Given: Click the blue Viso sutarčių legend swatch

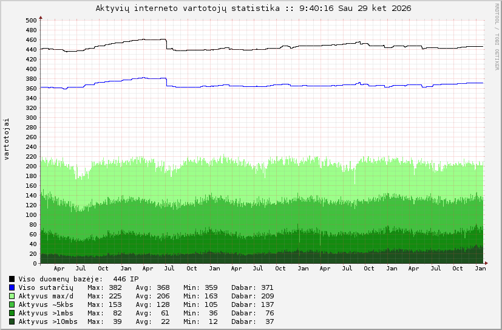Looking at the screenshot, I should click(x=12, y=287).
